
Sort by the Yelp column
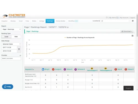[x=120, y=69]
